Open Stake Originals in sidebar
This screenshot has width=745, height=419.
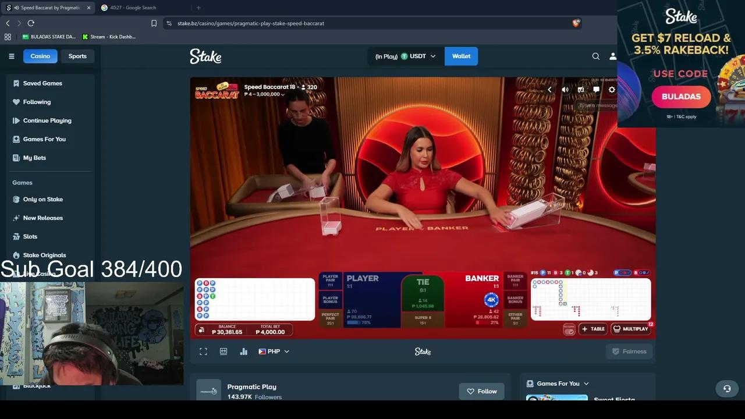50,255
